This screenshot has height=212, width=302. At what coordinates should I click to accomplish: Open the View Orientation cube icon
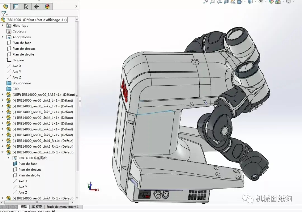click(x=239, y=2)
